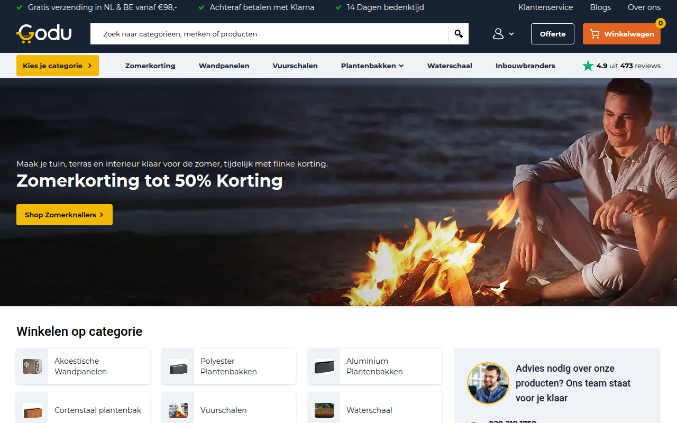Image resolution: width=677 pixels, height=423 pixels.
Task: Click the Winkelen op categorie heading
Action: pos(79,332)
